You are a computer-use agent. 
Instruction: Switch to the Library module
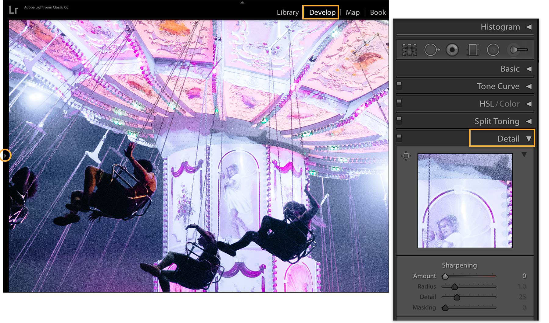click(x=288, y=12)
